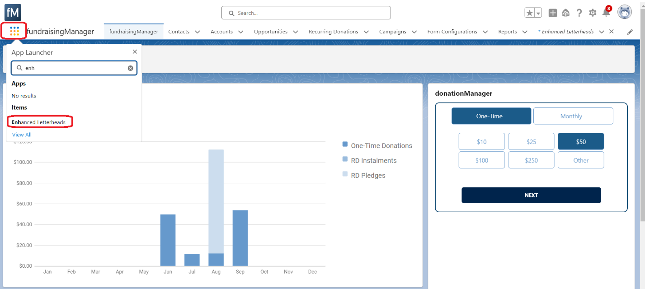Click the fundraisingManager app name
Image resolution: width=645 pixels, height=289 pixels.
tap(61, 32)
